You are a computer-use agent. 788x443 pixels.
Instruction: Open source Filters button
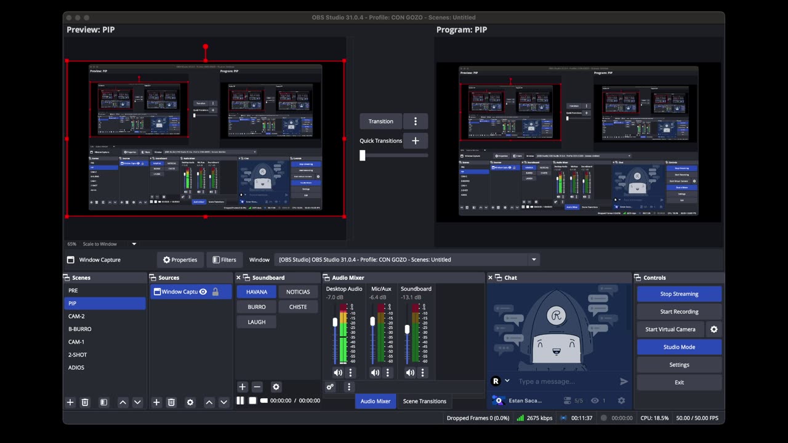click(224, 260)
